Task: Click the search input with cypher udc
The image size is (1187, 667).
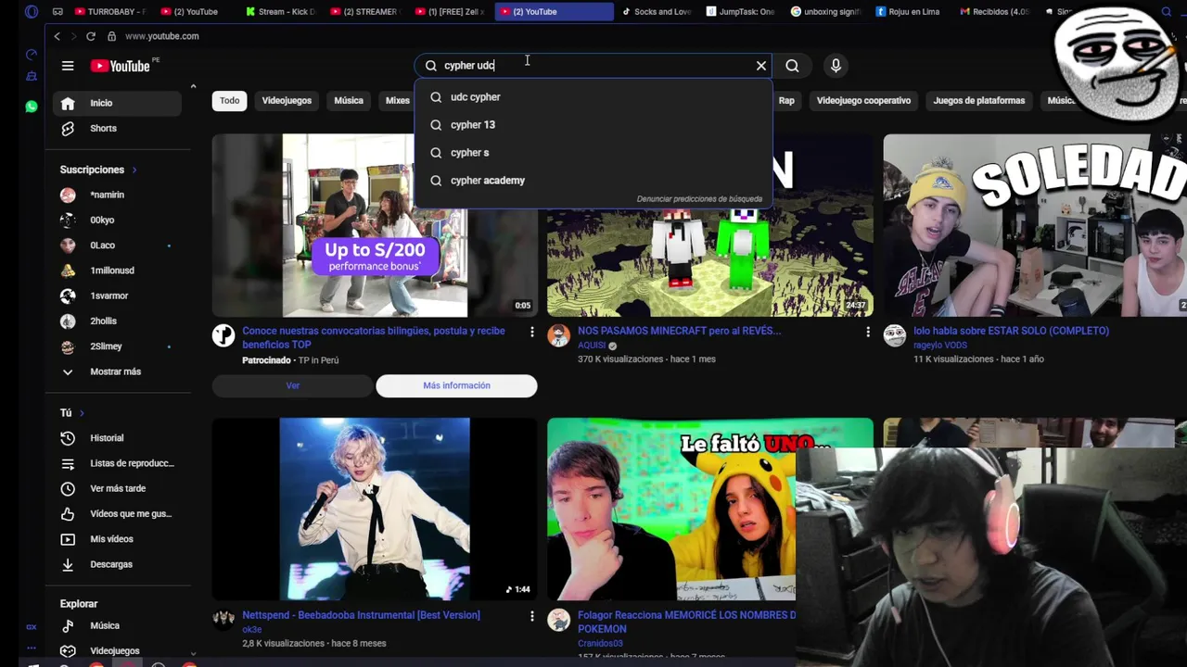Action: click(x=593, y=66)
